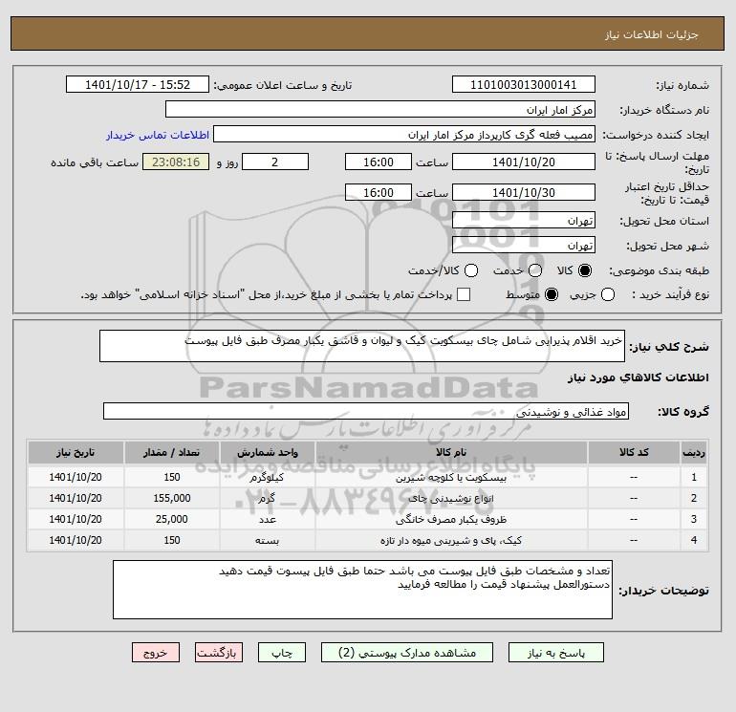Click the quantity cell 25,000
The image size is (736, 712).
(x=172, y=520)
